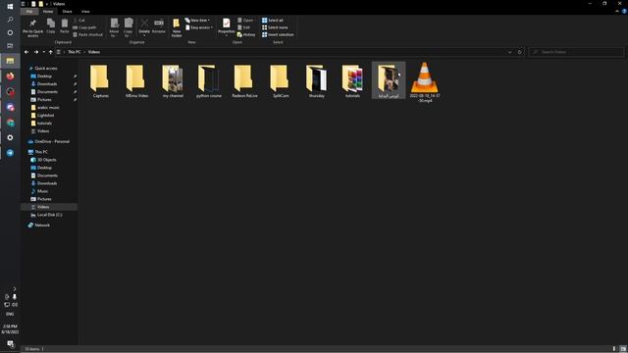Open the Easy access dropdown

[x=199, y=27]
